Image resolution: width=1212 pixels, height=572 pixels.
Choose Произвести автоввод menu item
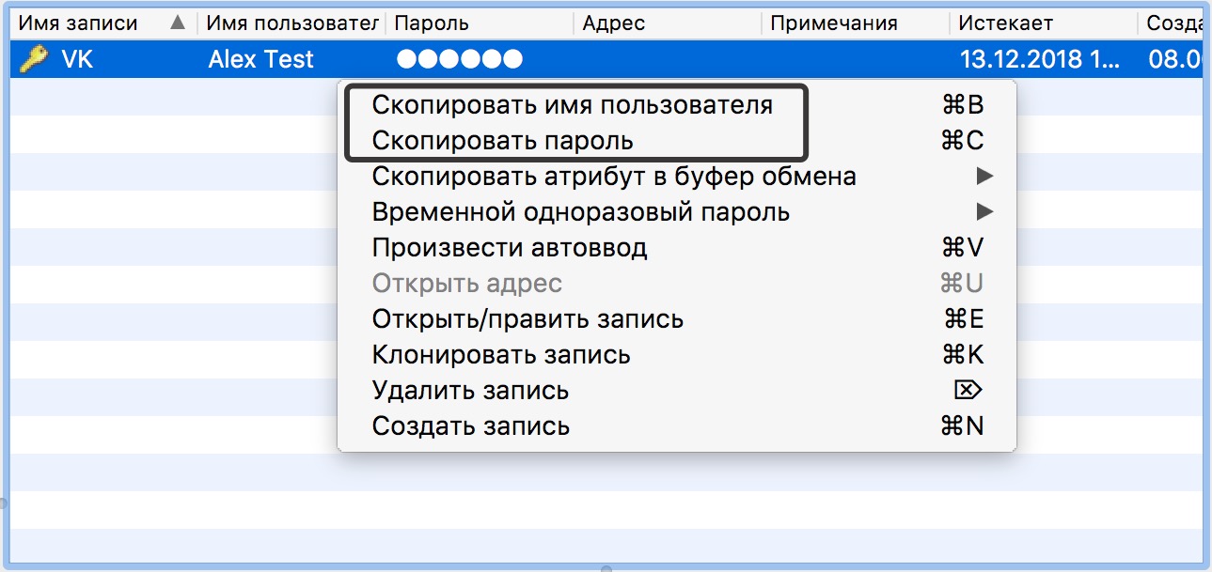point(510,248)
